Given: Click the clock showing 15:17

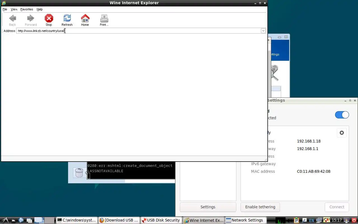Looking at the screenshot, I should click(x=337, y=220).
